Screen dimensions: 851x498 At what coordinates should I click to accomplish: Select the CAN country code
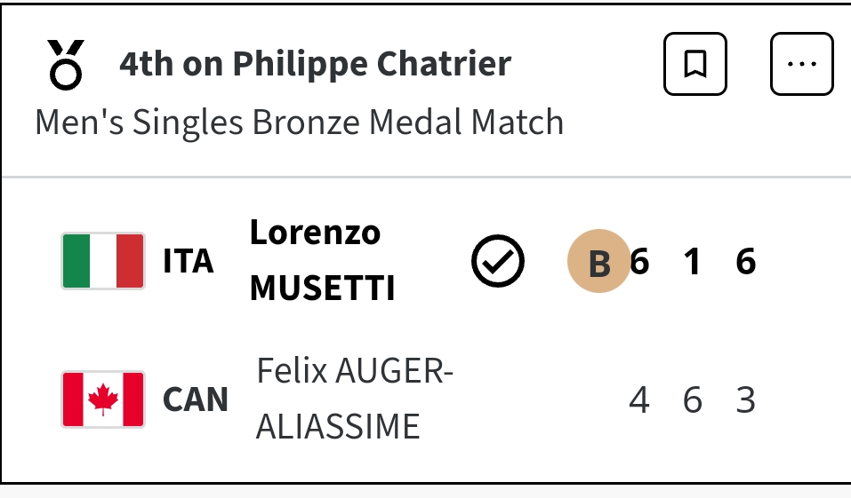196,399
